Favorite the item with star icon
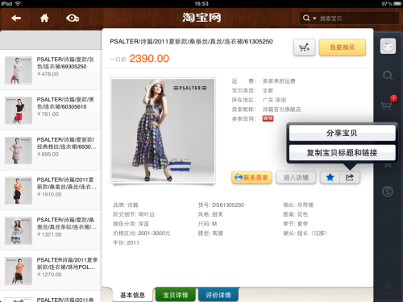 pyautogui.click(x=330, y=177)
